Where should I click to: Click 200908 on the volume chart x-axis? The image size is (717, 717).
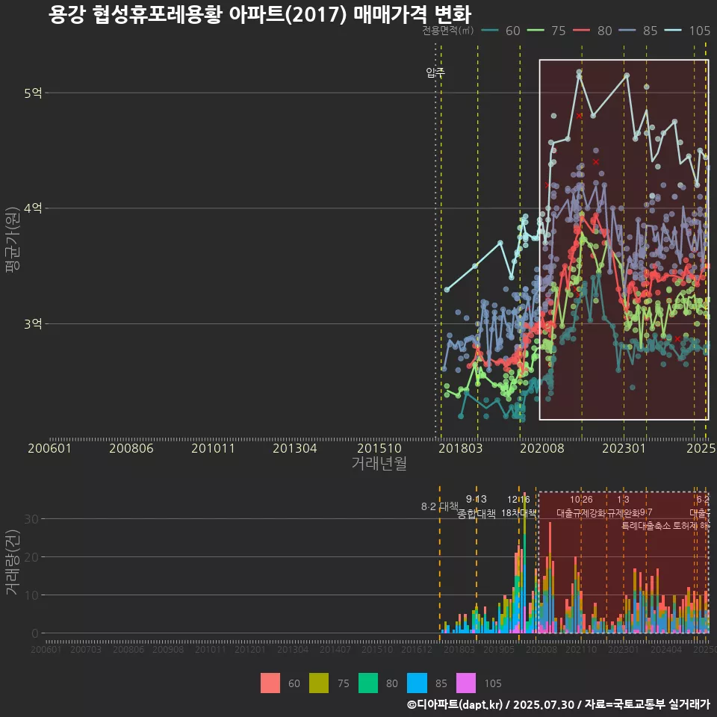click(168, 649)
